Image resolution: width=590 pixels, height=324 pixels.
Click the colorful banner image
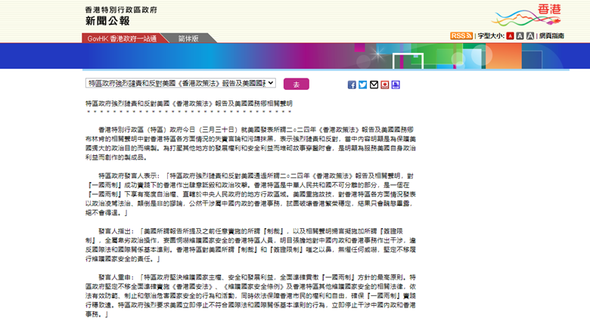[x=295, y=57]
